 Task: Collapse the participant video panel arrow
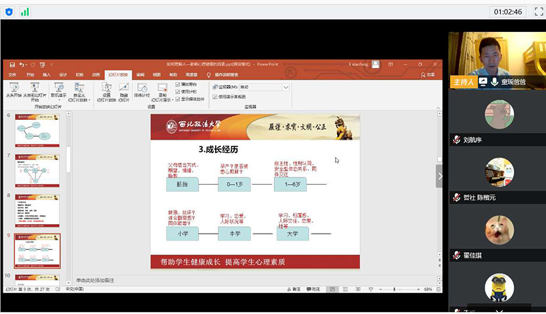click(x=440, y=176)
